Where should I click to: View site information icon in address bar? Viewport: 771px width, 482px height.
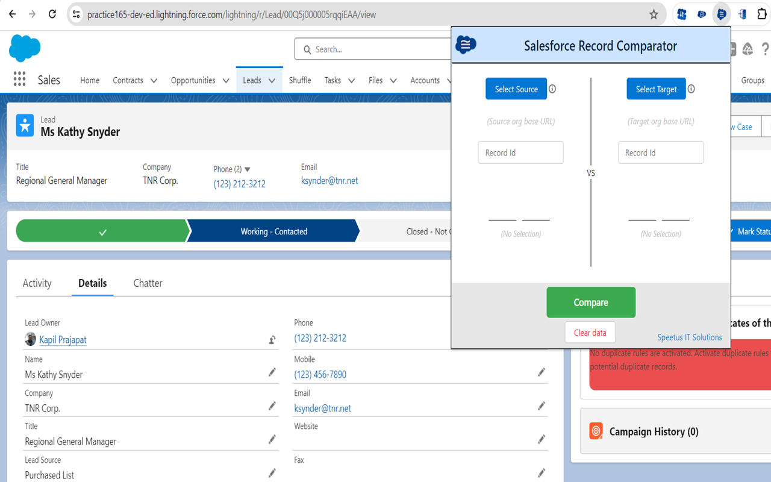(x=76, y=14)
